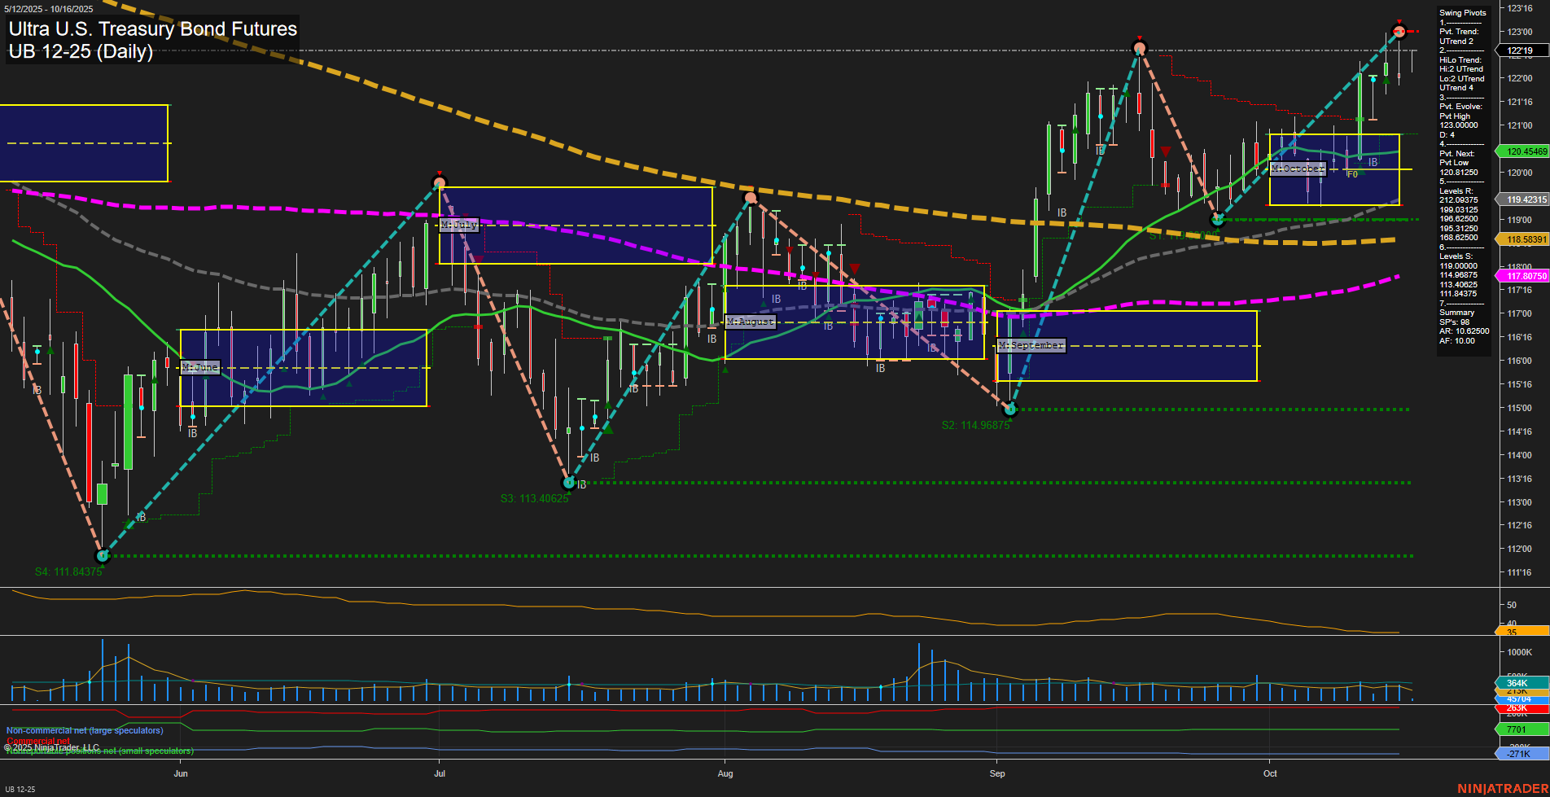Click the S2: 114.96875 support label

click(974, 425)
